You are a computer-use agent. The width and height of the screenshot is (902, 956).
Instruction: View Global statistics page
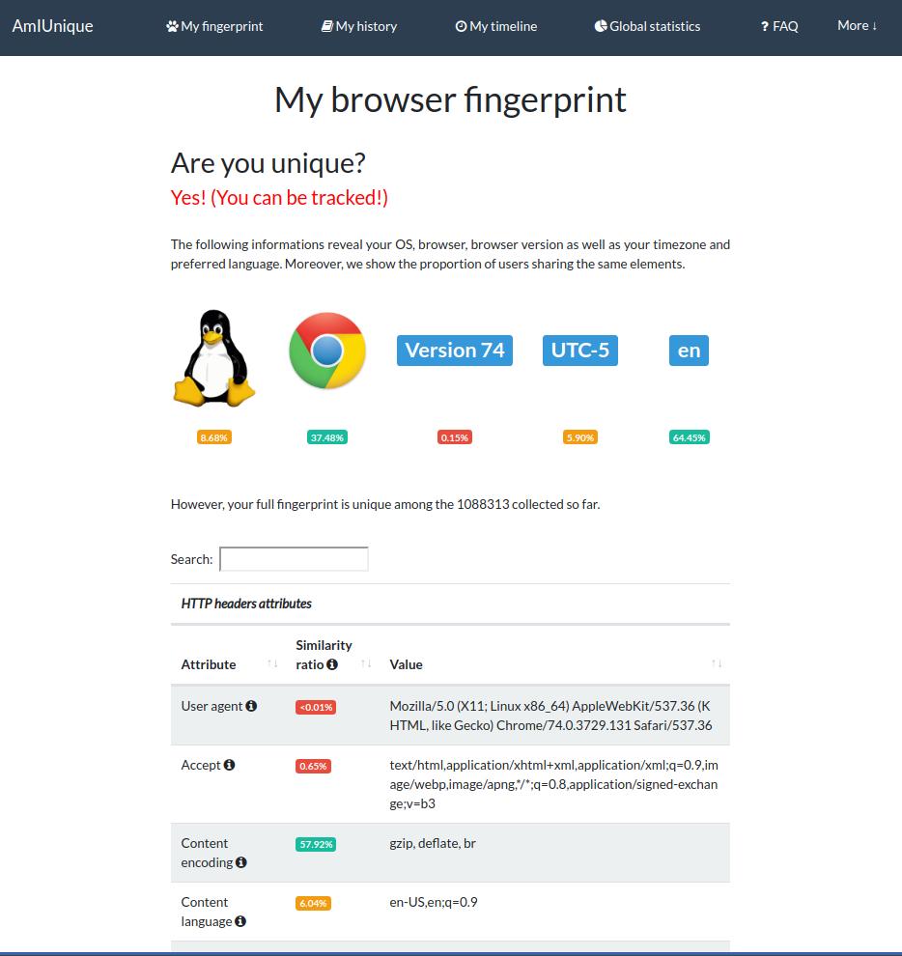tap(647, 26)
